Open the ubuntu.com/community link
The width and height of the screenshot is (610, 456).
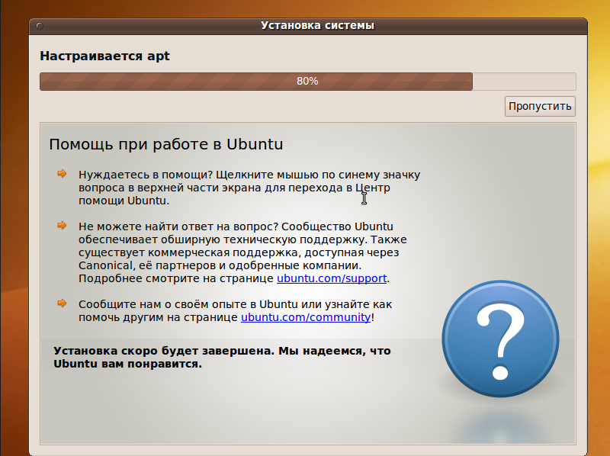coord(306,317)
